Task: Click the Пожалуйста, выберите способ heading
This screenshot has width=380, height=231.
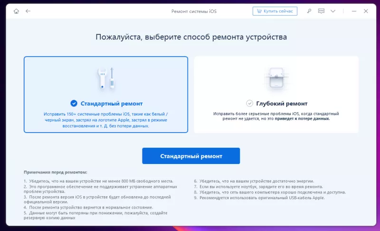Action: point(191,37)
